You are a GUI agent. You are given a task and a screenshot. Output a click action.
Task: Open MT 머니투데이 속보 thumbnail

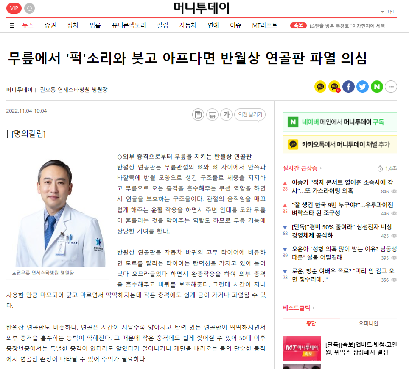point(302,348)
